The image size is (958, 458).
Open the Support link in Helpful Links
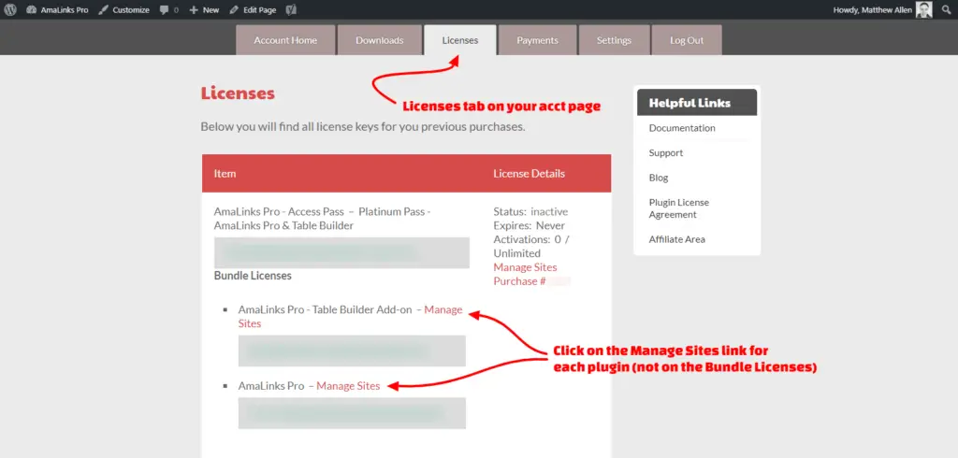tap(666, 152)
